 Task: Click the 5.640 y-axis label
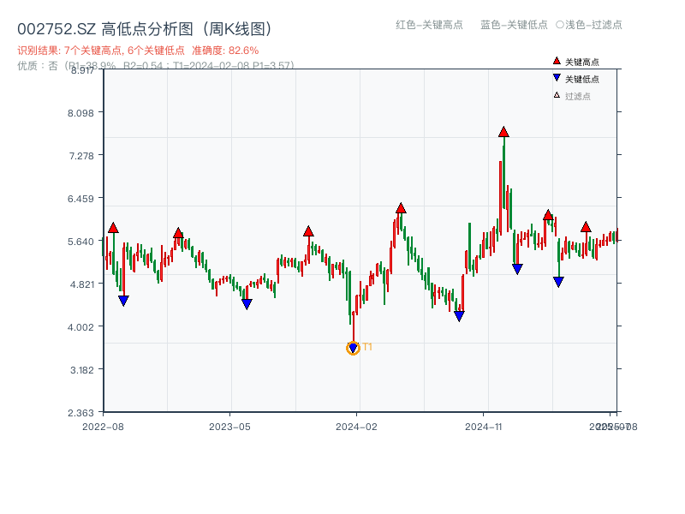(80, 242)
